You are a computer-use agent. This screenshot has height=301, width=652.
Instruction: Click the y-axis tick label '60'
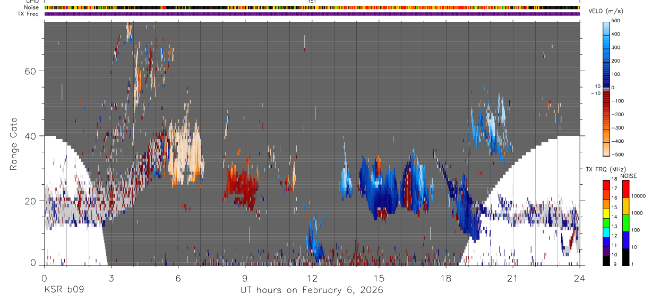pyautogui.click(x=30, y=71)
